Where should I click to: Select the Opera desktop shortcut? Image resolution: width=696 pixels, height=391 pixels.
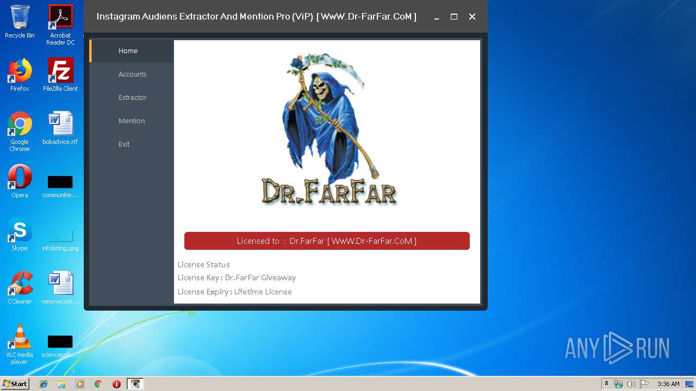tap(20, 181)
